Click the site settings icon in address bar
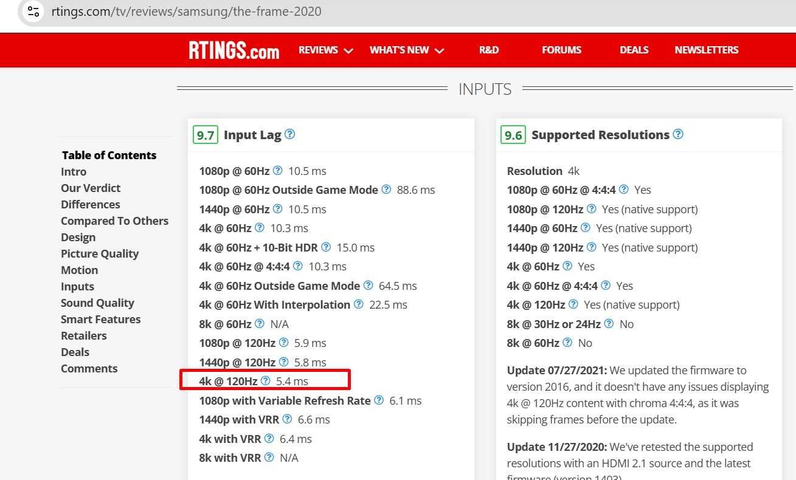 [x=33, y=12]
